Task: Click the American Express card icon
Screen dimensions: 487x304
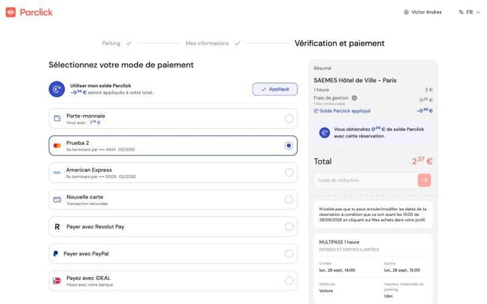Action: coord(57,172)
